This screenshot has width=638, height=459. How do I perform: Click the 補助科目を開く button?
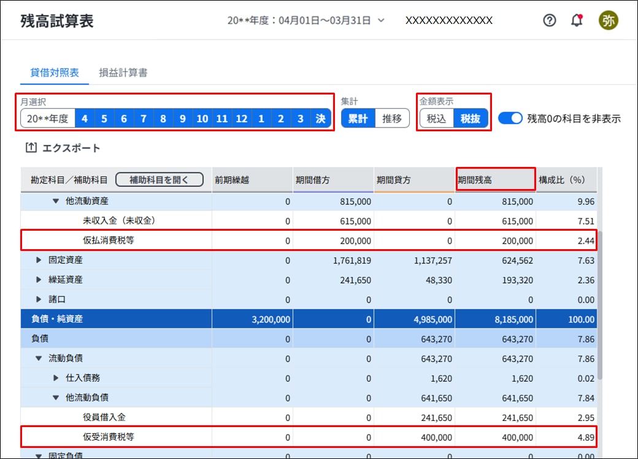click(x=159, y=180)
